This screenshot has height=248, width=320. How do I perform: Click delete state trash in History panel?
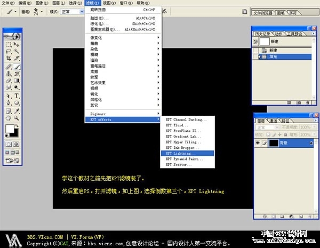click(x=308, y=102)
